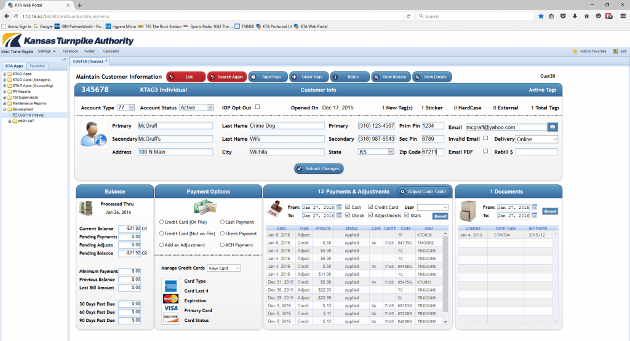
Task: Uncheck the Credit Card filter checkbox
Action: pyautogui.click(x=370, y=207)
